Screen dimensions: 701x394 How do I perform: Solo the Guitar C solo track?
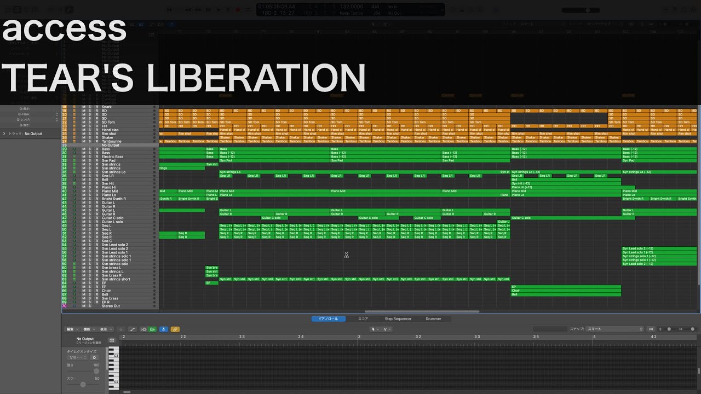tap(90, 218)
